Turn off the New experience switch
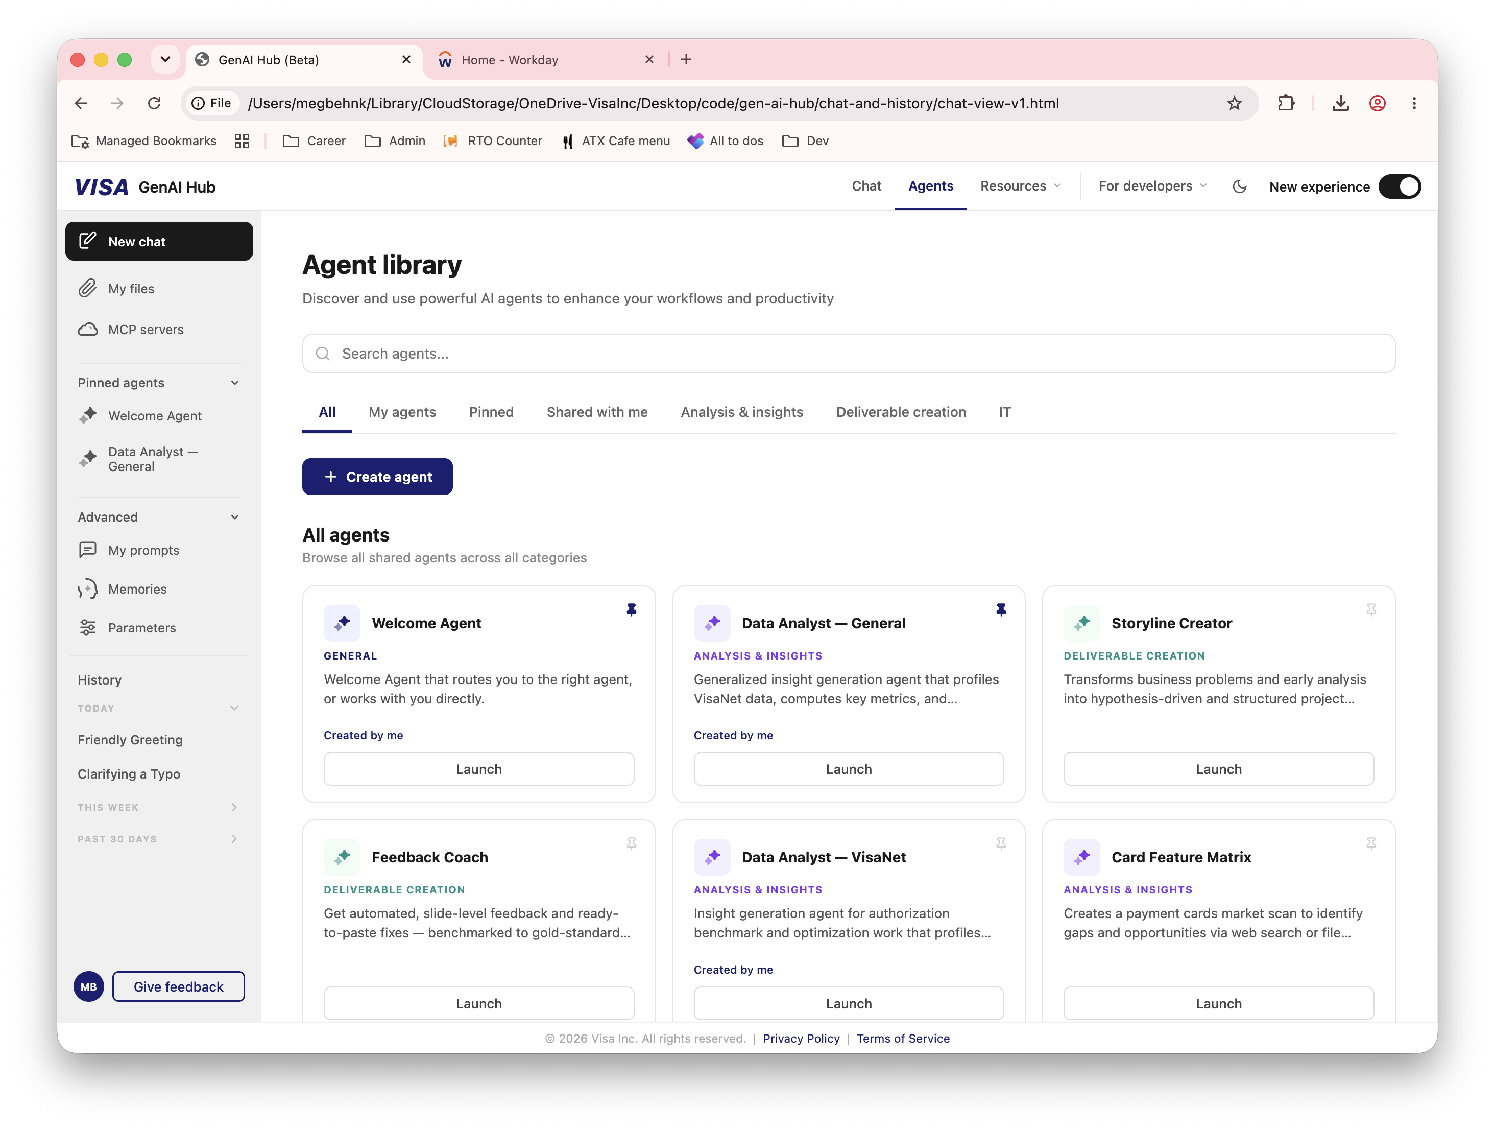The height and width of the screenshot is (1129, 1495). [1400, 186]
